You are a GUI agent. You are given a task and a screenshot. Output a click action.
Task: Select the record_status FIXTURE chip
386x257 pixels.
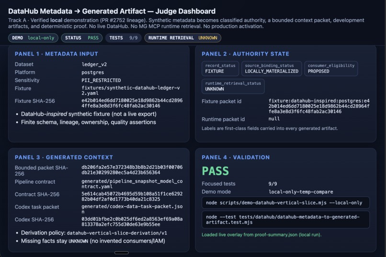[x=220, y=68]
